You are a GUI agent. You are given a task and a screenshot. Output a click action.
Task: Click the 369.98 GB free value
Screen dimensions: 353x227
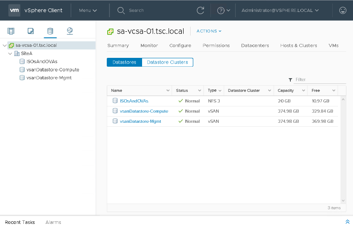pos(323,121)
